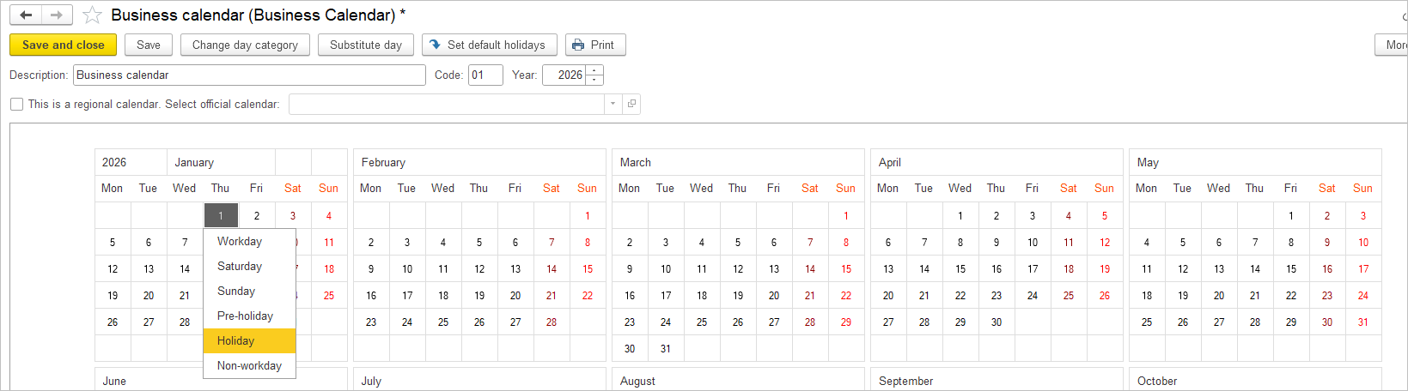
Task: Click the forward arrow navigation icon
Action: point(57,15)
